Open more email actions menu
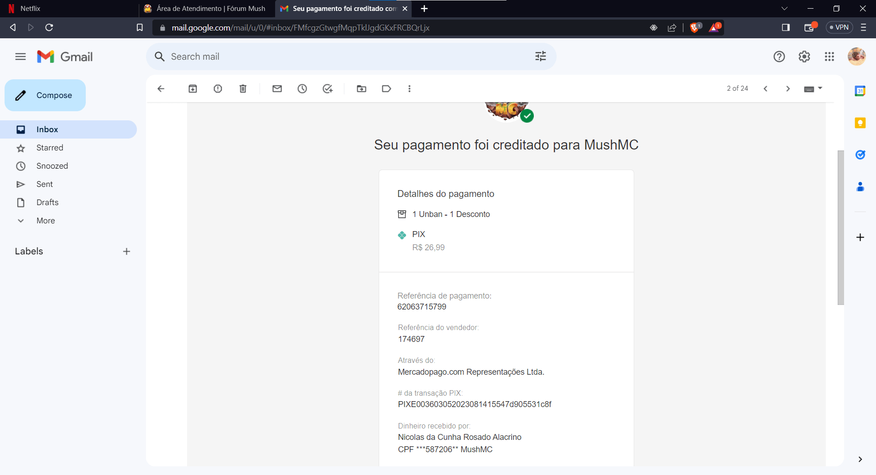 409,88
